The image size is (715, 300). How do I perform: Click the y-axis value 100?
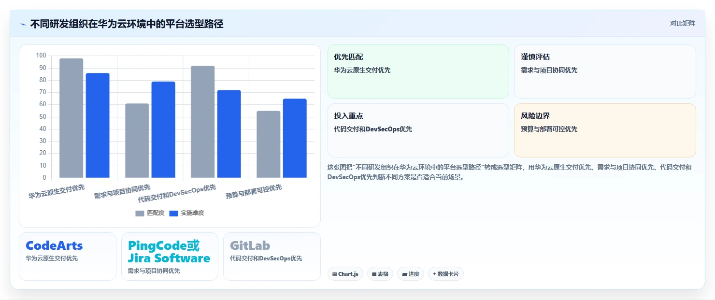pos(41,56)
